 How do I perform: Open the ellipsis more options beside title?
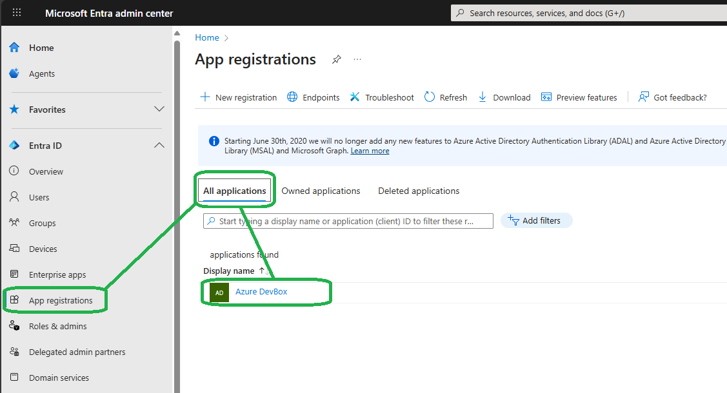(357, 60)
